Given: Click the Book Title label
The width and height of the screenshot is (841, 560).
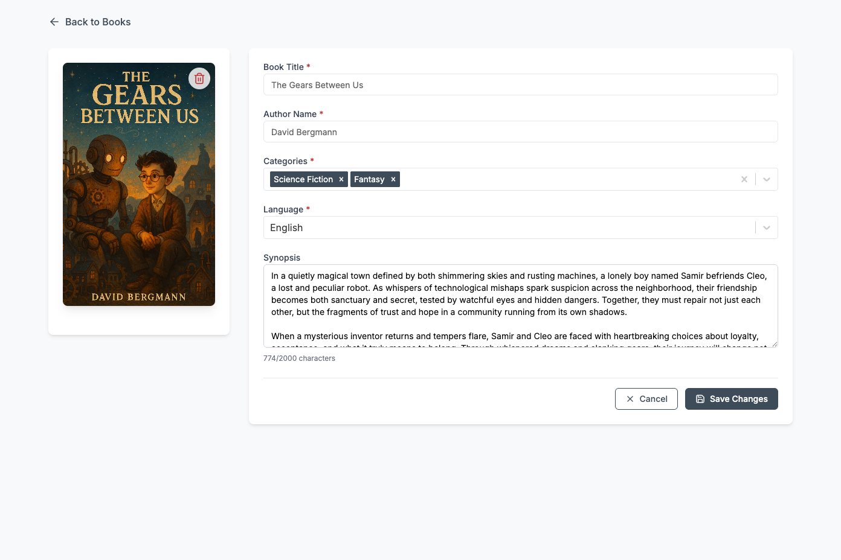Looking at the screenshot, I should pyautogui.click(x=283, y=67).
